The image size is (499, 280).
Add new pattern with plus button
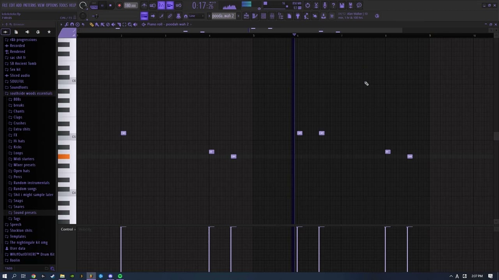pos(238,16)
